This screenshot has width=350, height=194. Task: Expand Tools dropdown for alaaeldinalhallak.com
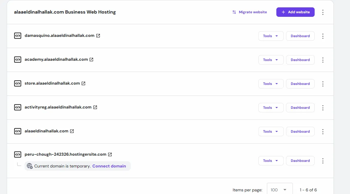click(x=271, y=131)
